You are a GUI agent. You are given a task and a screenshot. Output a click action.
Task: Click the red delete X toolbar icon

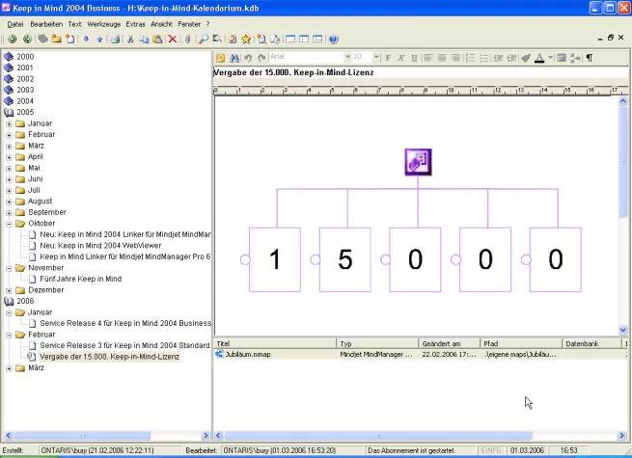tap(173, 40)
